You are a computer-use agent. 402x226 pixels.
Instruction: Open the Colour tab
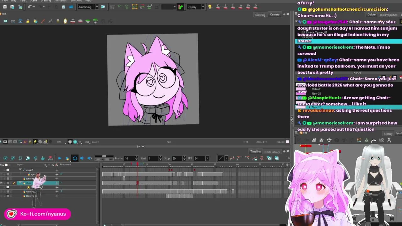pyautogui.click(x=372, y=15)
